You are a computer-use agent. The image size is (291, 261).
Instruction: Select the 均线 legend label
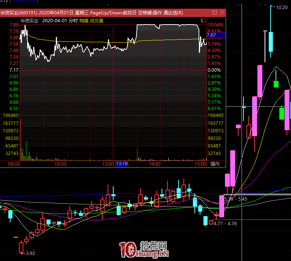coord(84,21)
